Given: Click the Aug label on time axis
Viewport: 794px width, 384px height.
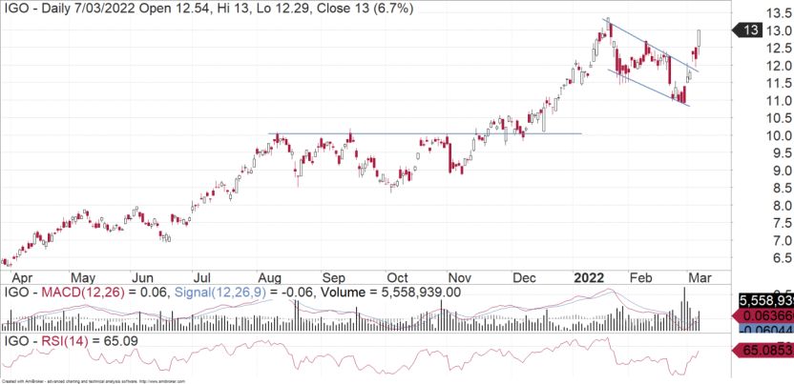Looking at the screenshot, I should pos(269,278).
